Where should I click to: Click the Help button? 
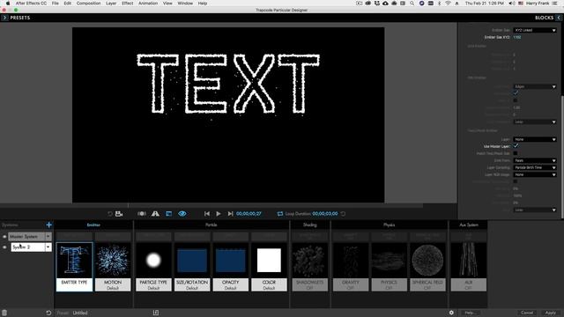click(x=470, y=313)
